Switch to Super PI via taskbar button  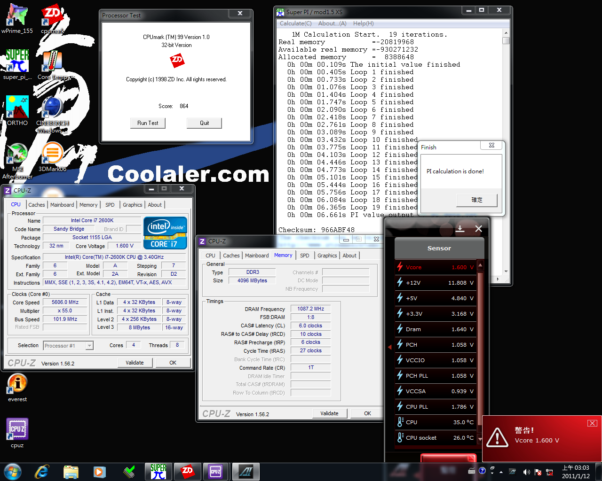point(158,471)
